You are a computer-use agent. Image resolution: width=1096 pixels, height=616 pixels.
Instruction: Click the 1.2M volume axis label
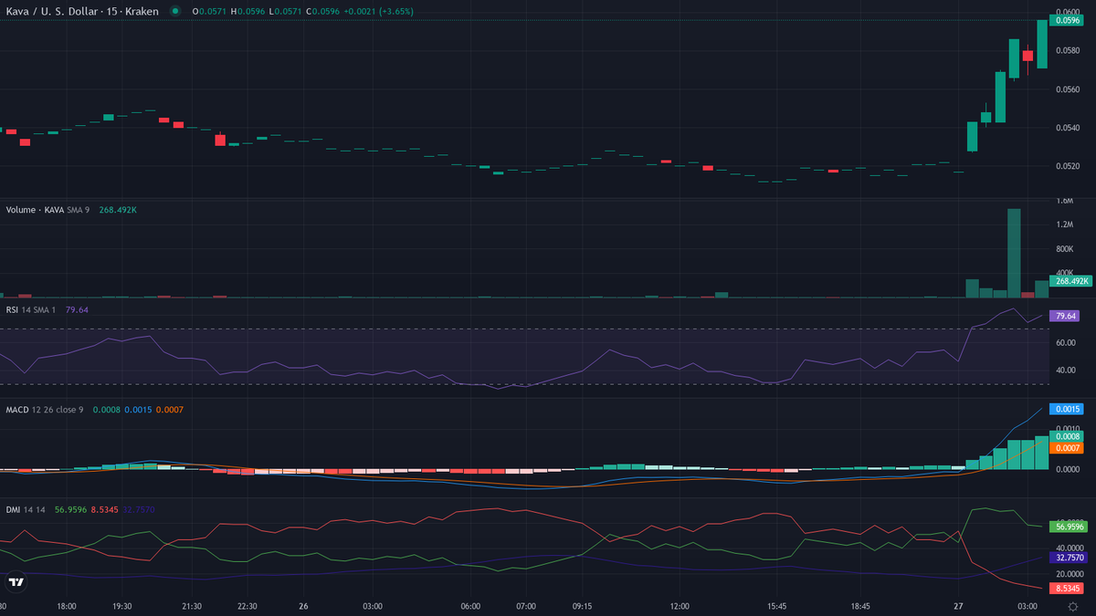point(1065,224)
